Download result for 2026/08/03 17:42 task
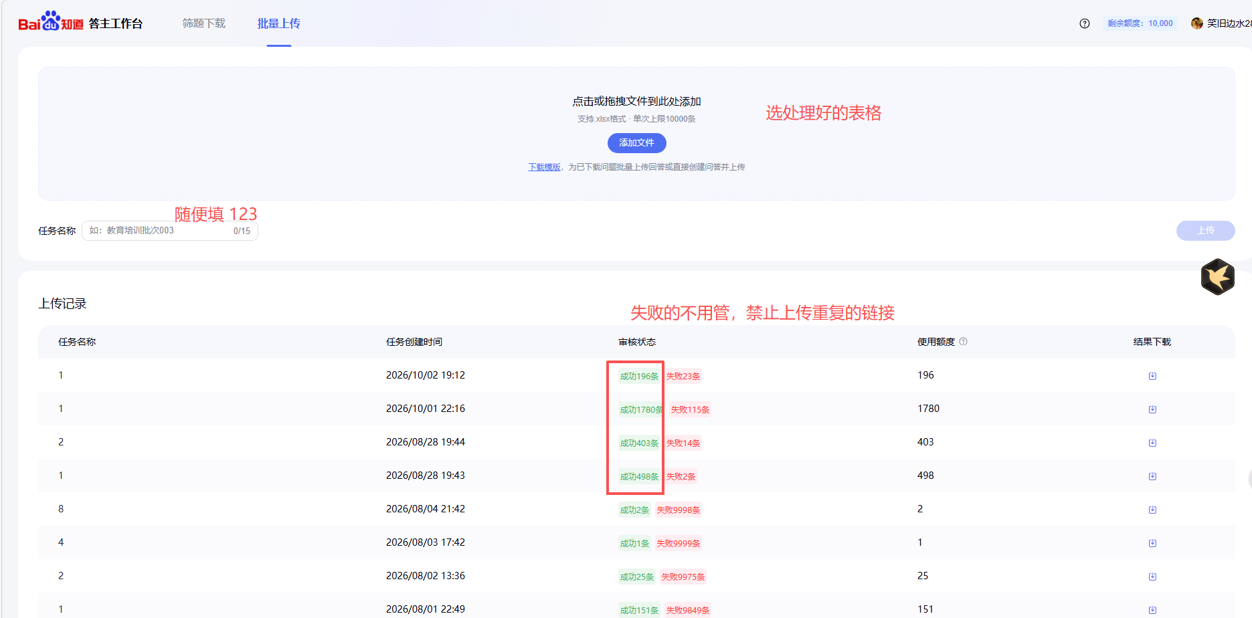Image resolution: width=1252 pixels, height=618 pixels. pyautogui.click(x=1152, y=543)
